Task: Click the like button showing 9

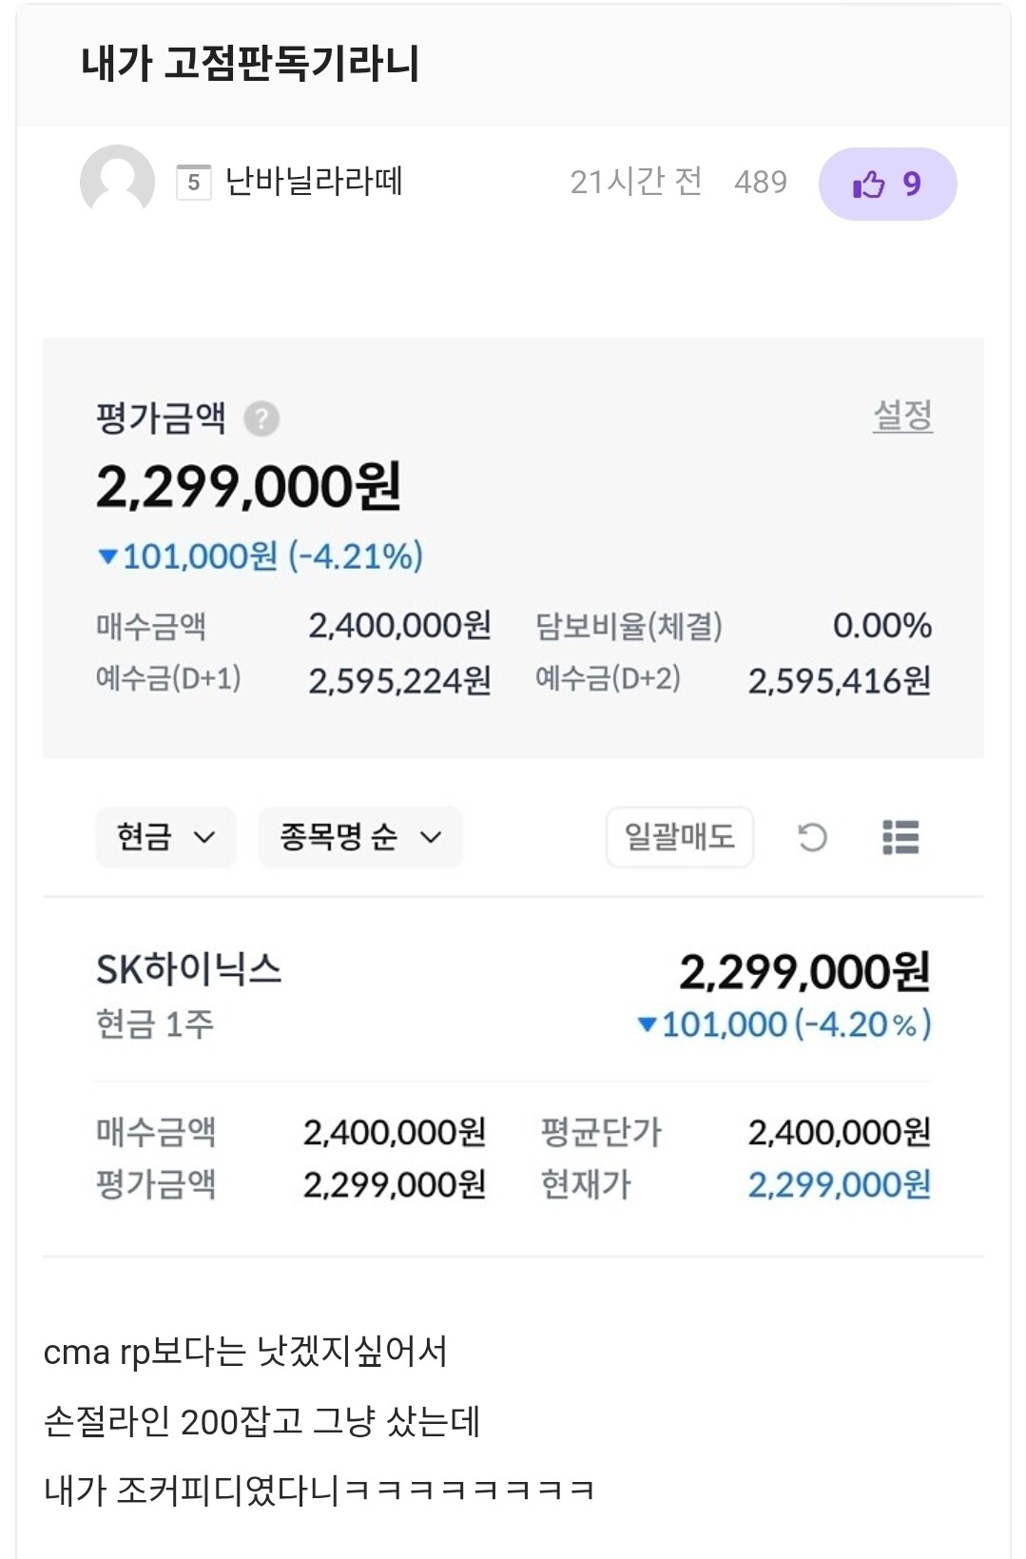Action: [x=887, y=184]
